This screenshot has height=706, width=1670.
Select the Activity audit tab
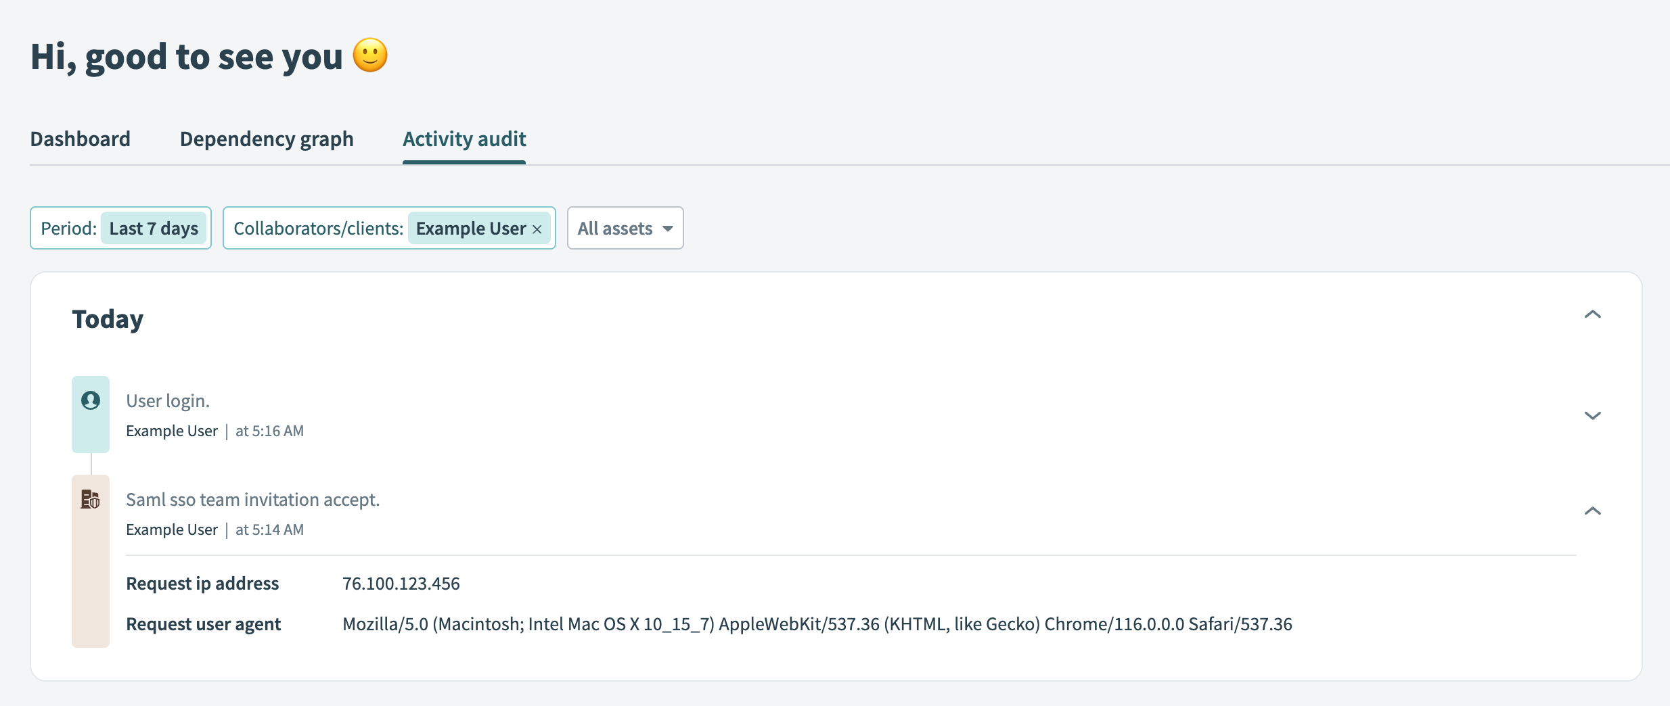(x=464, y=139)
